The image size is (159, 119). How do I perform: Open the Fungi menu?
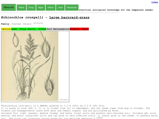(x=31, y=7)
